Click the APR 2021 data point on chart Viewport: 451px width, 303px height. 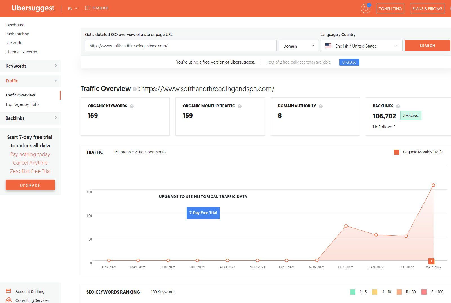click(109, 261)
